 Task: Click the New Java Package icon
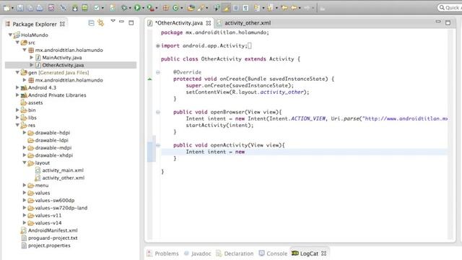coord(166,8)
